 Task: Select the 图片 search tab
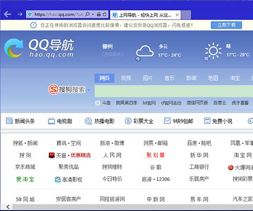pos(148,78)
